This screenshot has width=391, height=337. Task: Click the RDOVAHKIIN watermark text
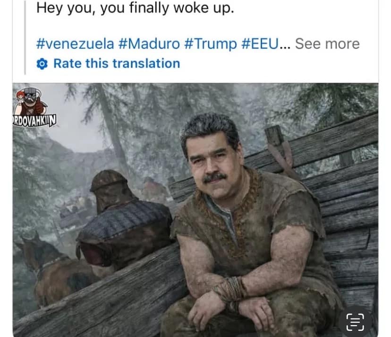(x=34, y=121)
